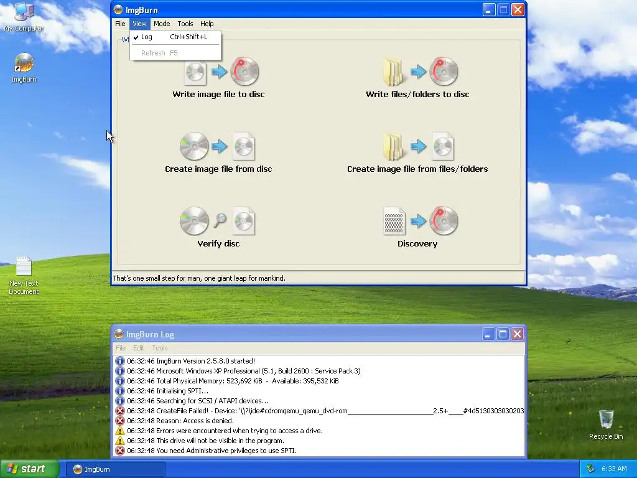
Task: Click info icon beside 'Initialising SPTI...'
Action: (120, 391)
